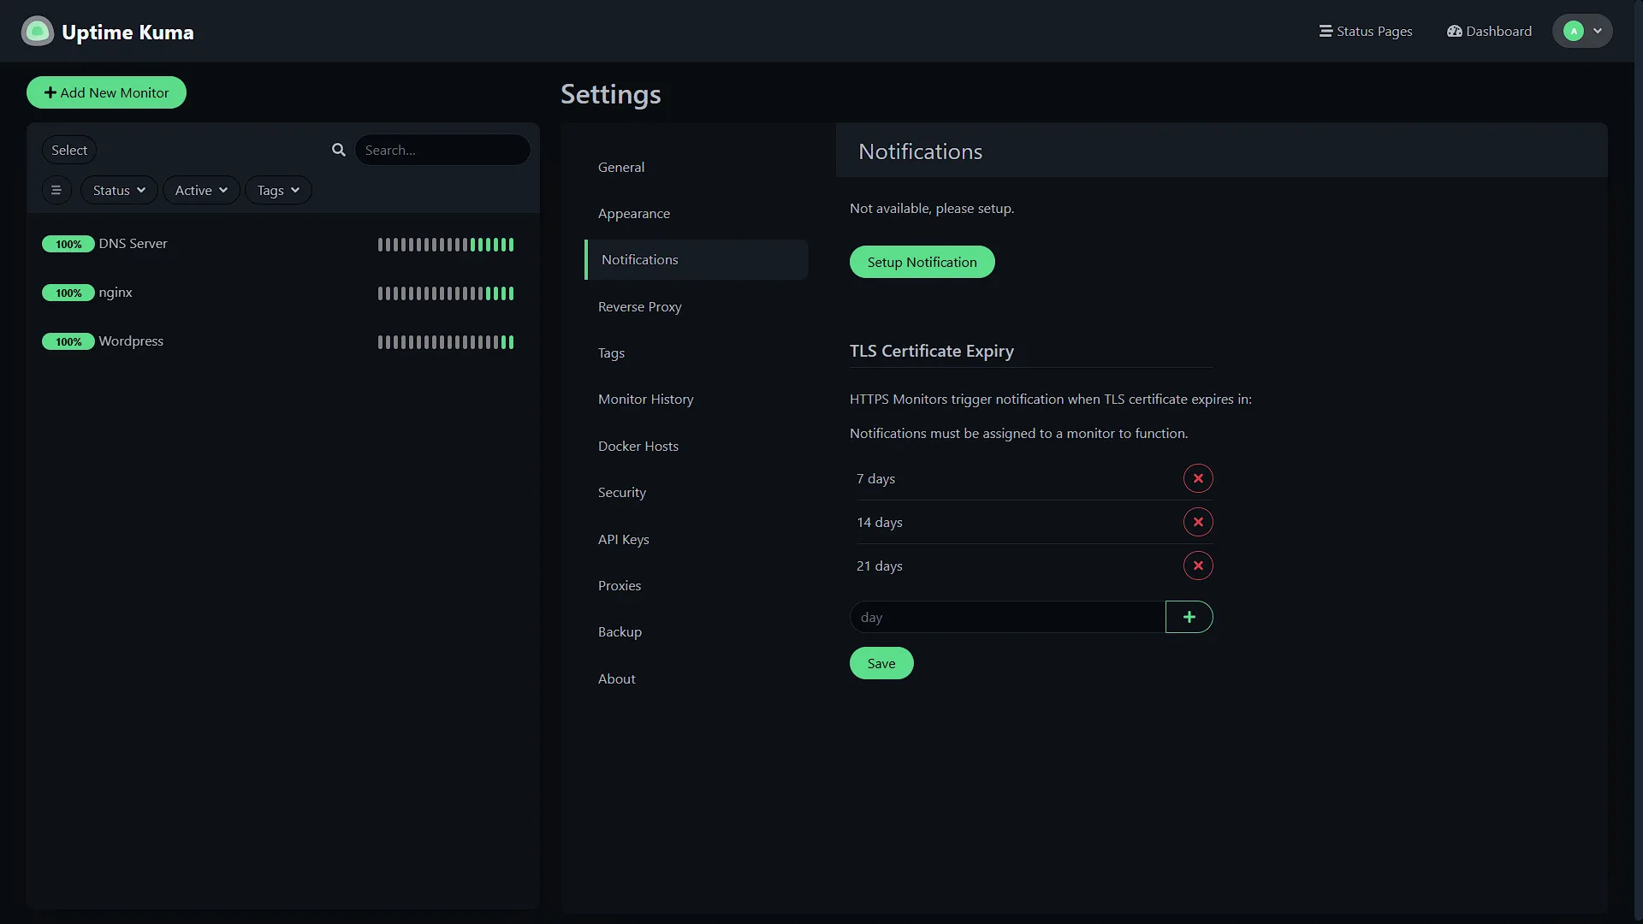
Task: Click the 100% badge next to nginx
Action: pyautogui.click(x=68, y=293)
